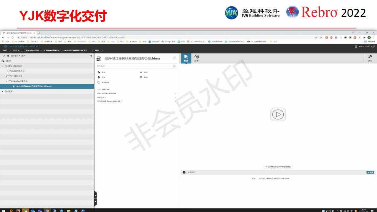Open the 版本 version history tab
Screen dimensions: 377x212
(x=196, y=58)
